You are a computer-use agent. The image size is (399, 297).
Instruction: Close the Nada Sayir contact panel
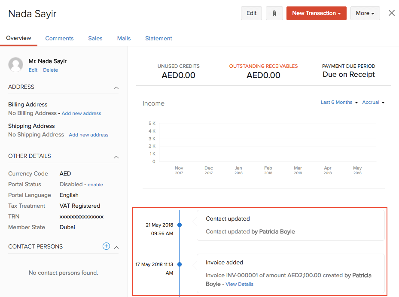coord(391,13)
